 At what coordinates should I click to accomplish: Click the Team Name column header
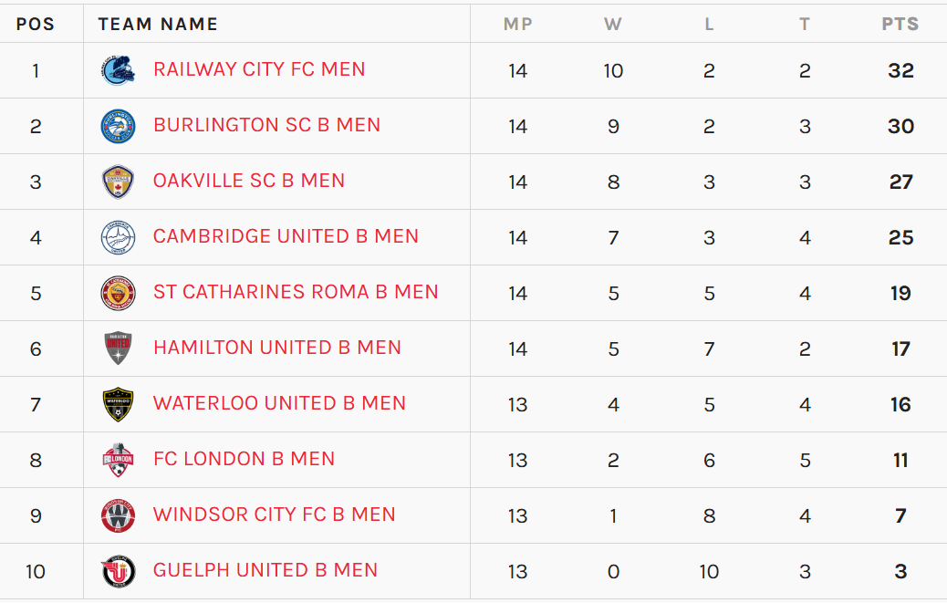tap(158, 24)
